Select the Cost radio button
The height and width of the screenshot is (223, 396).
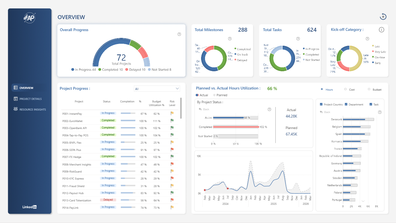click(x=345, y=89)
